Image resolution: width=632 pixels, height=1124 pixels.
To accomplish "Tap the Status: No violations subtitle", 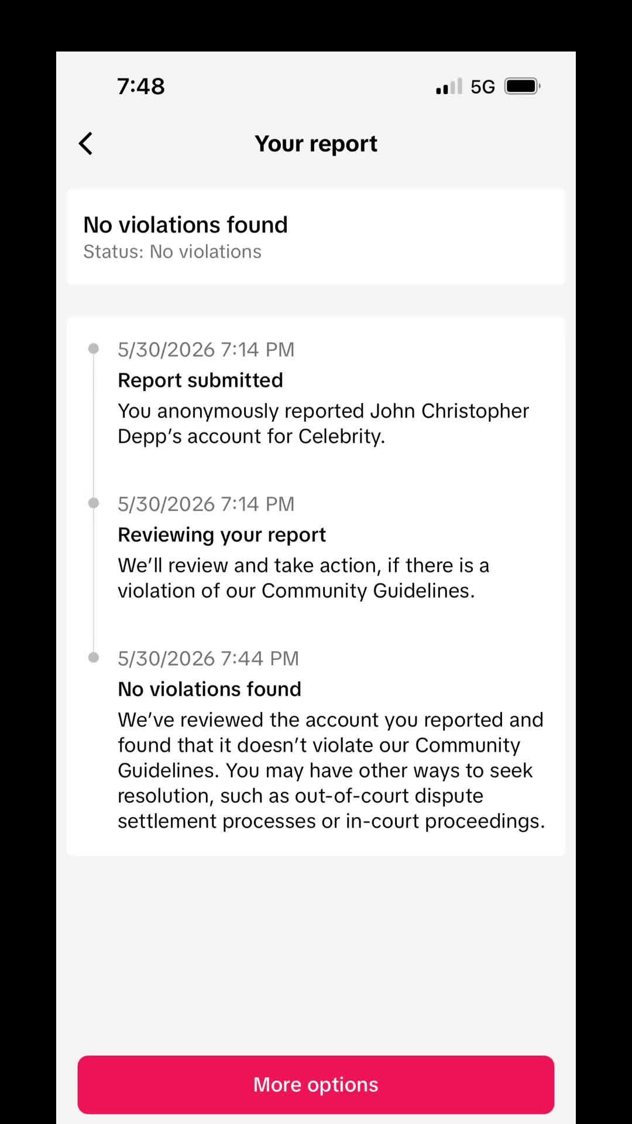I will pyautogui.click(x=172, y=252).
